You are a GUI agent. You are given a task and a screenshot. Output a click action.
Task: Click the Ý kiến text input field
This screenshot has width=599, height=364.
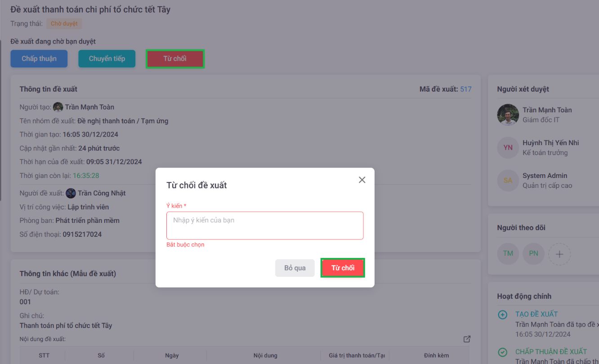(265, 226)
